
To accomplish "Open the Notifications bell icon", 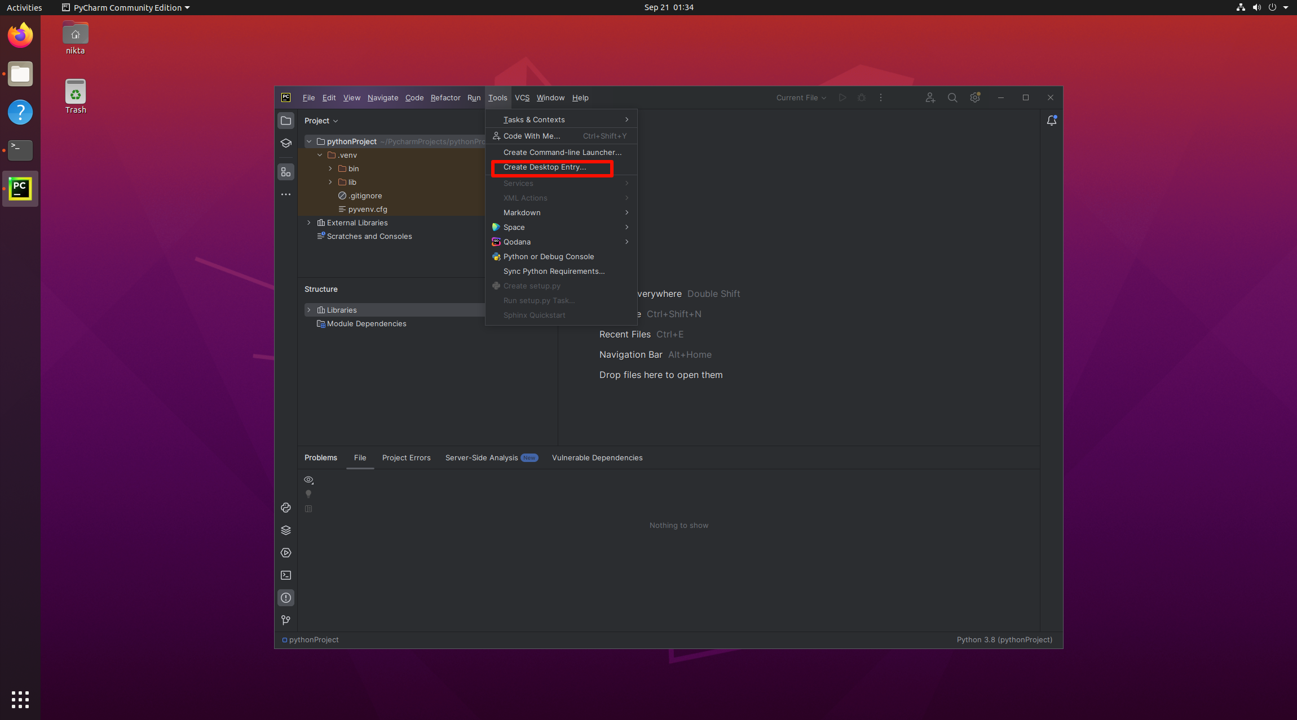I will coord(1052,121).
